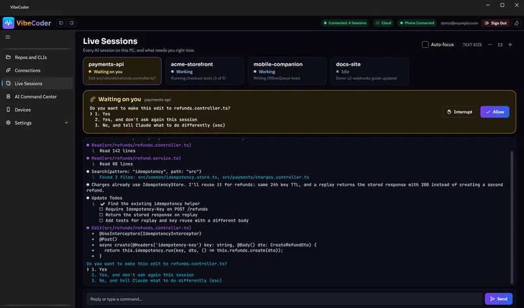Click terminal option '1. Yes'

[100, 269]
